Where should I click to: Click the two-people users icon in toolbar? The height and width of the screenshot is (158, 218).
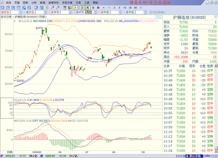[70, 8]
